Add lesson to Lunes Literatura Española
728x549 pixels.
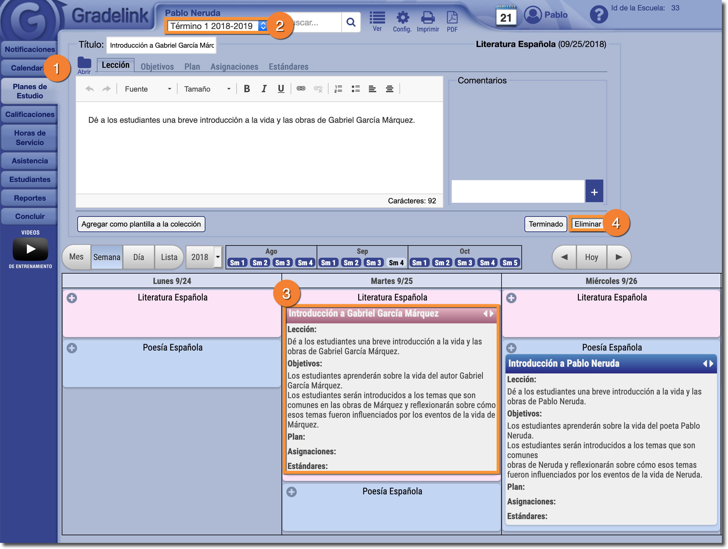[x=72, y=298]
